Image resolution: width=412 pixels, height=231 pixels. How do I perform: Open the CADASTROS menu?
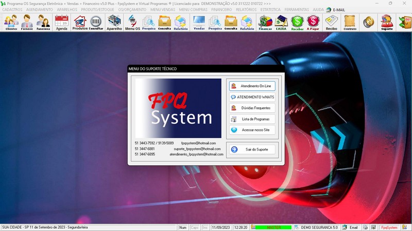[x=12, y=9]
